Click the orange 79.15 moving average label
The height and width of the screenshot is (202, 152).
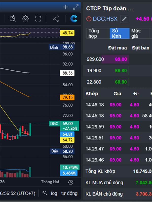point(67,97)
